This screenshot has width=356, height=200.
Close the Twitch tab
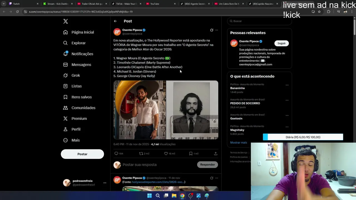[38, 4]
